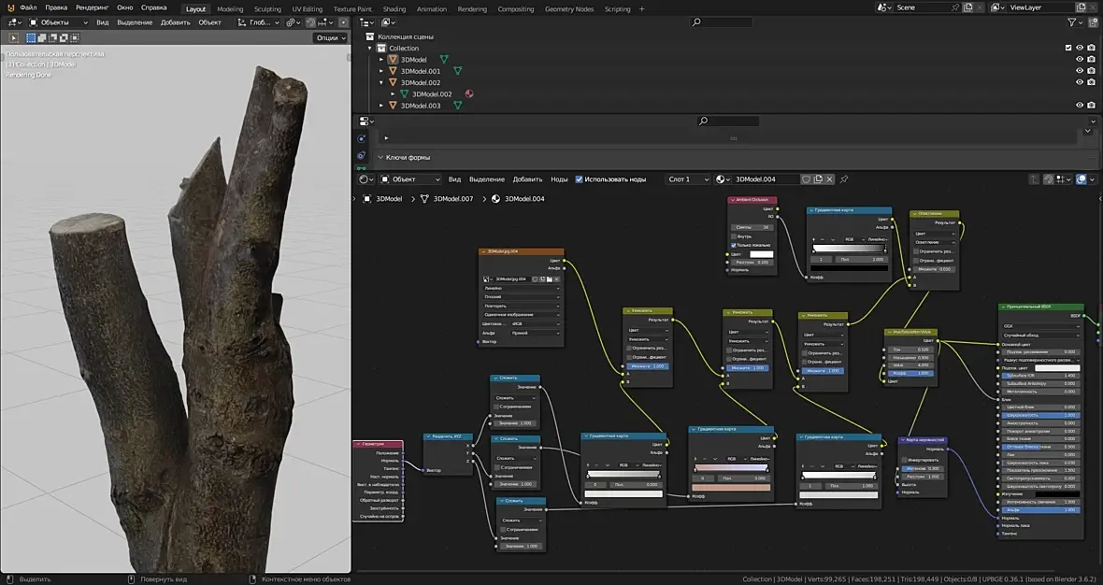Switch to the Shading workspace tab
The height and width of the screenshot is (585, 1103).
tap(394, 8)
